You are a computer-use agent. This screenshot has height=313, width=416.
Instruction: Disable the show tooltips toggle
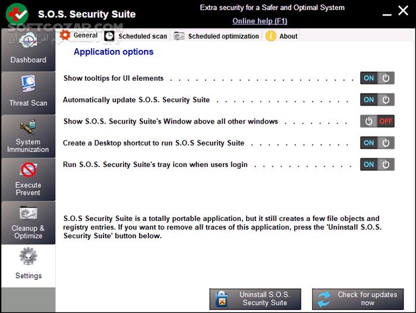(377, 78)
